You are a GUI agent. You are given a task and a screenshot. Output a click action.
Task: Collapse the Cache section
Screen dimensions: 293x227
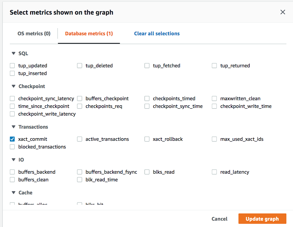pos(14,193)
